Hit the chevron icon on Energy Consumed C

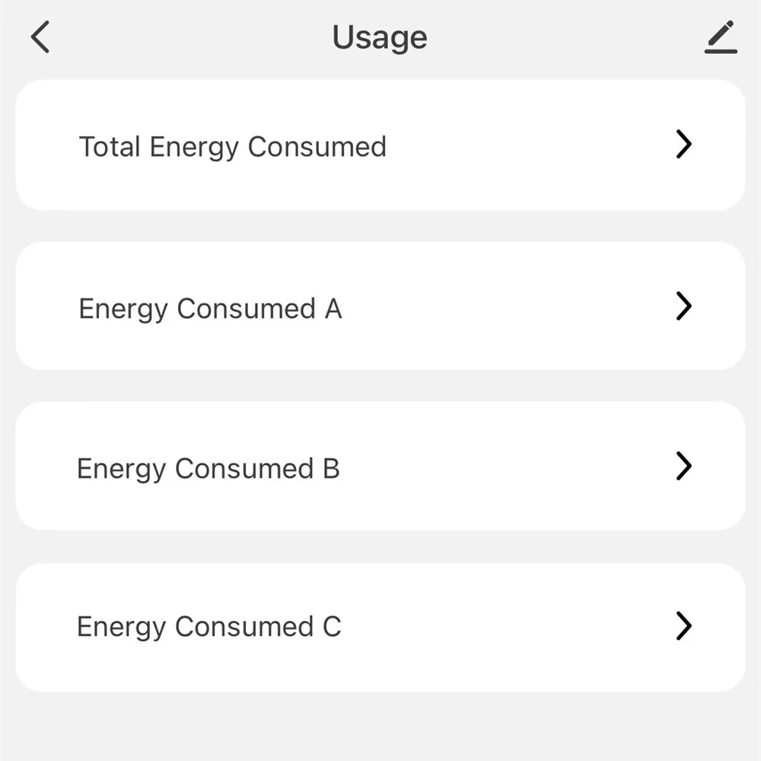point(684,626)
